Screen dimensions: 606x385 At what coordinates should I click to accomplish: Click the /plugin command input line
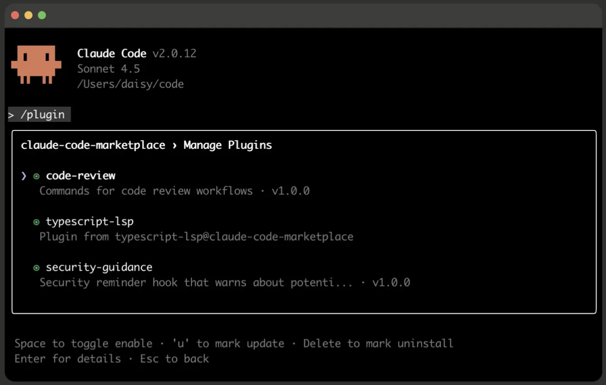[x=39, y=115]
